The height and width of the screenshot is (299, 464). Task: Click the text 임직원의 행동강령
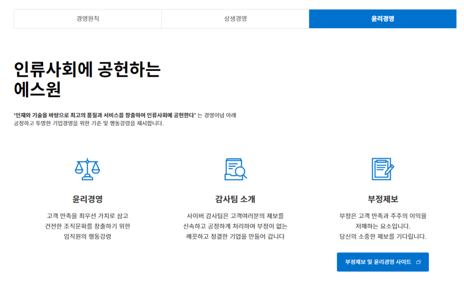(x=87, y=237)
